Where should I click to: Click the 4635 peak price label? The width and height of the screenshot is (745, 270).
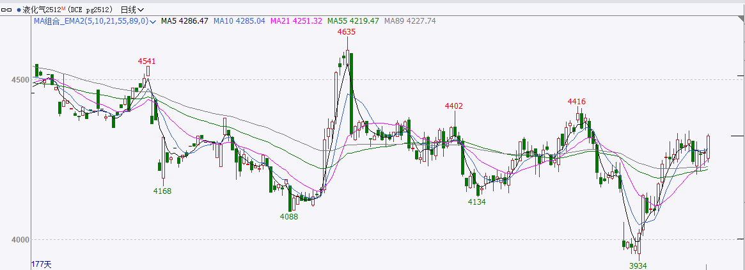tap(347, 31)
